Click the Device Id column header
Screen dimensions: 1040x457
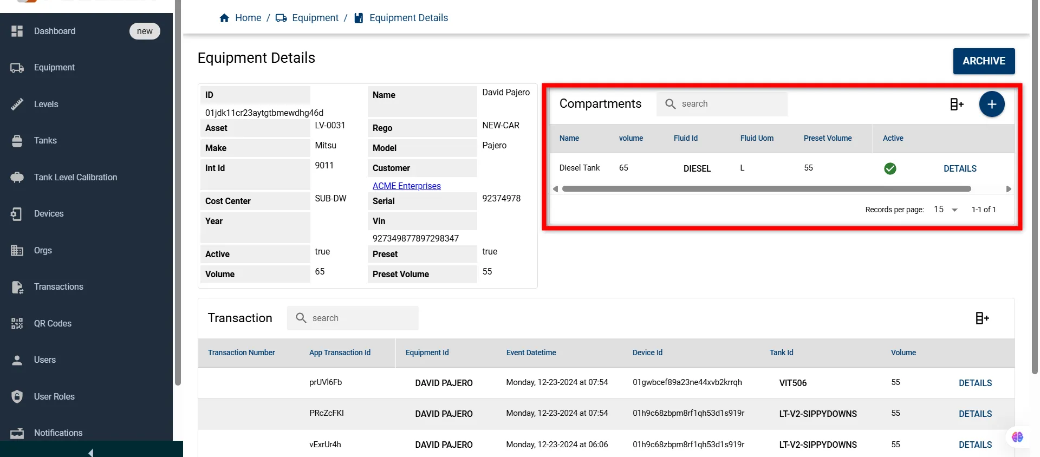click(x=647, y=352)
